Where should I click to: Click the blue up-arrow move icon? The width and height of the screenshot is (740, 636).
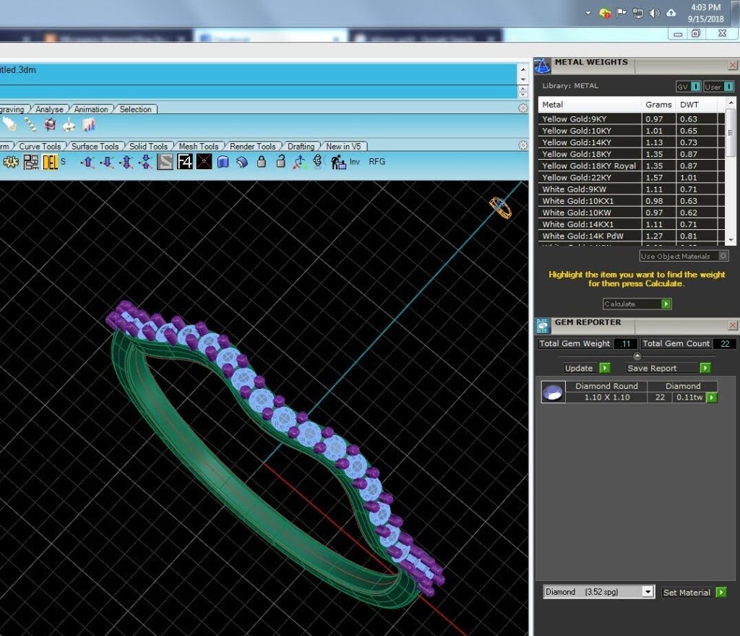click(87, 162)
